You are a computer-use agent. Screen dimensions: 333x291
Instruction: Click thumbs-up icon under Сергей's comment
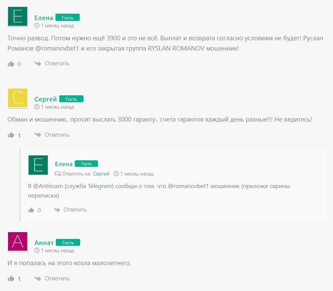click(x=11, y=135)
